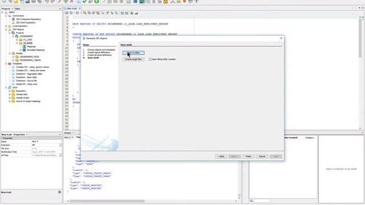Click the magnifier search icon in the editor toolbar
Image resolution: width=365 pixels, height=205 pixels.
(x=85, y=13)
